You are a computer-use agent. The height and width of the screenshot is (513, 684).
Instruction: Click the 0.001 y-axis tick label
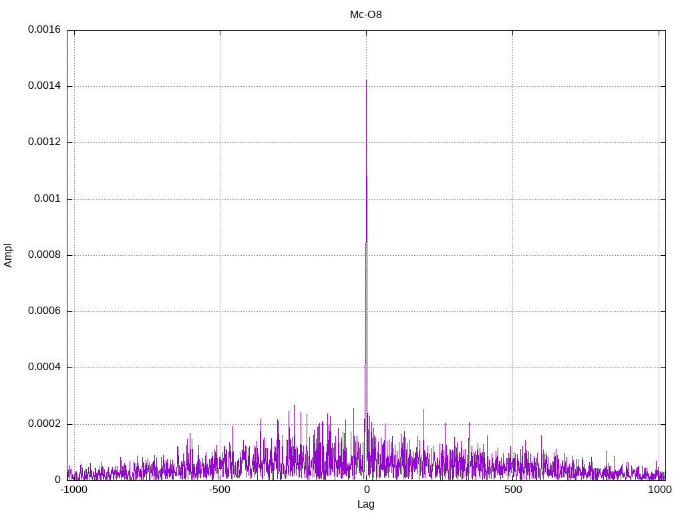click(x=48, y=199)
